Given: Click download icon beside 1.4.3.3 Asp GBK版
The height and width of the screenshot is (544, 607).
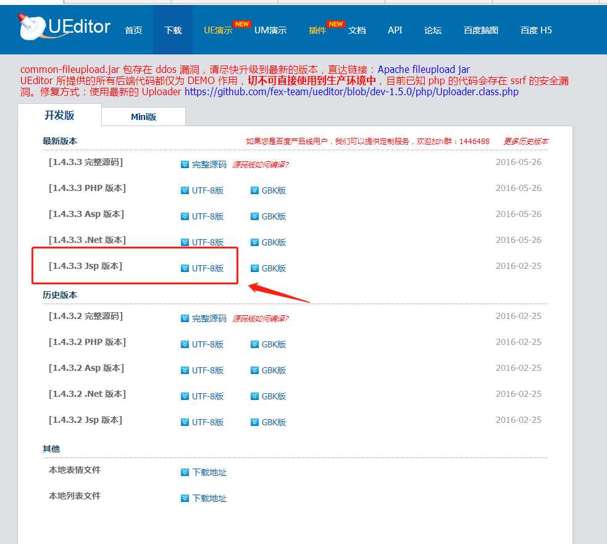Looking at the screenshot, I should click(x=254, y=216).
